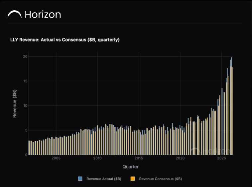Toggle the orange Revenue Consensus legend swatch
The image size is (252, 187).
133,179
